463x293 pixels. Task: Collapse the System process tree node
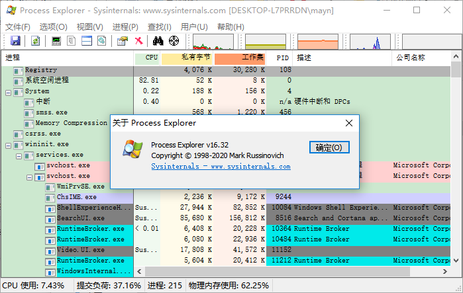click(x=8, y=93)
